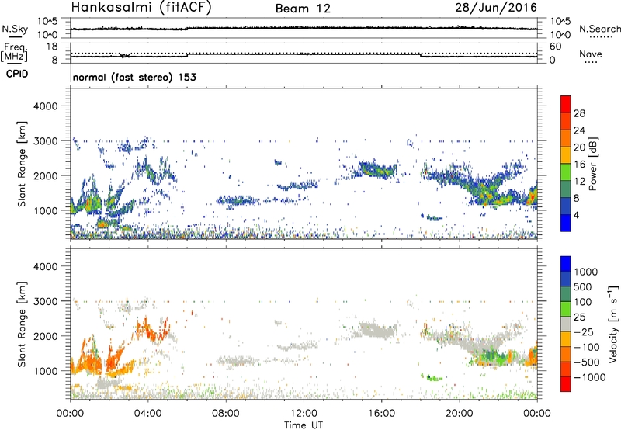
Task: Click the Slant Range label of the velocity panel
Action: point(22,324)
